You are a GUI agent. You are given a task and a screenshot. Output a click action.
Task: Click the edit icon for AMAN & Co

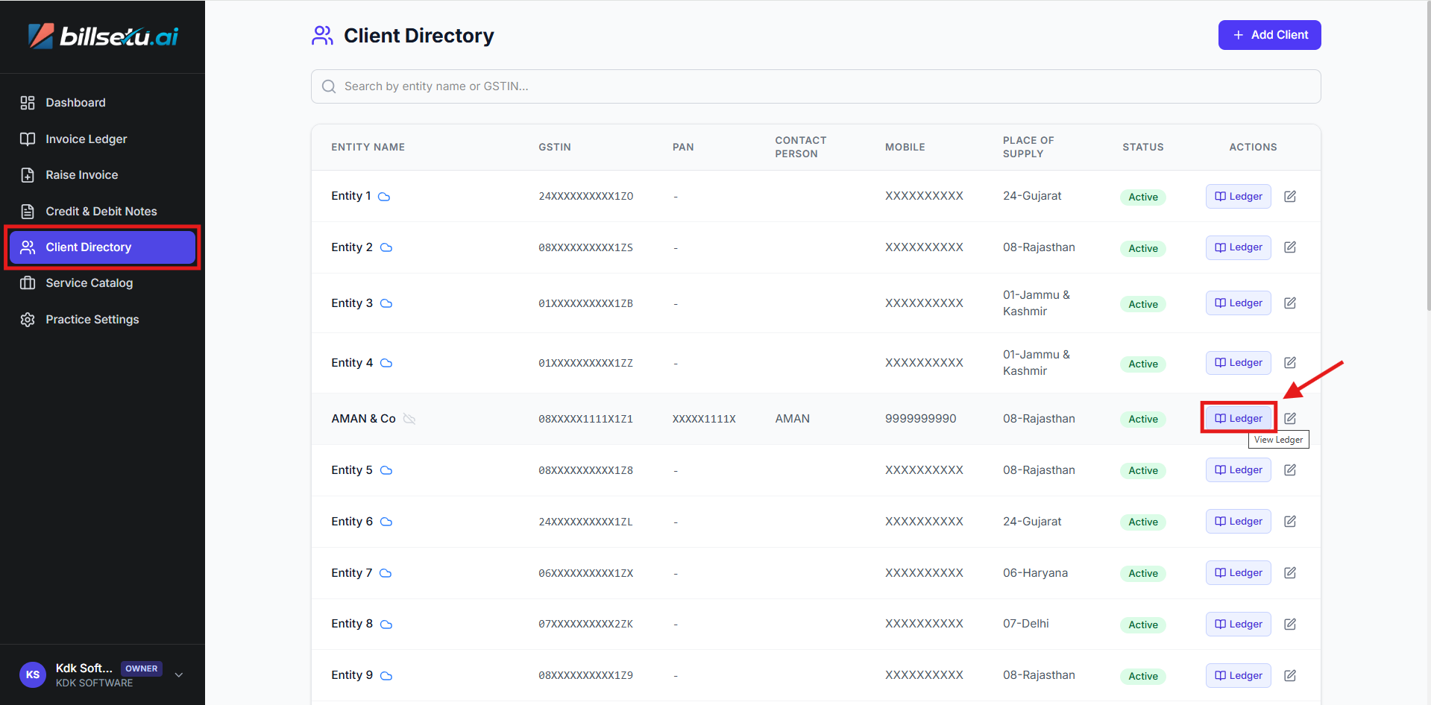pyautogui.click(x=1290, y=418)
